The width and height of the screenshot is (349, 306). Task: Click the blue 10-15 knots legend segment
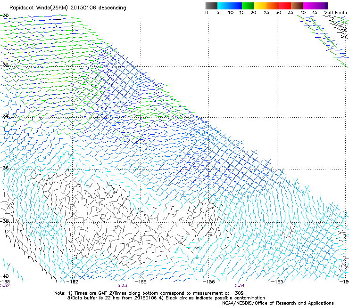236,6
